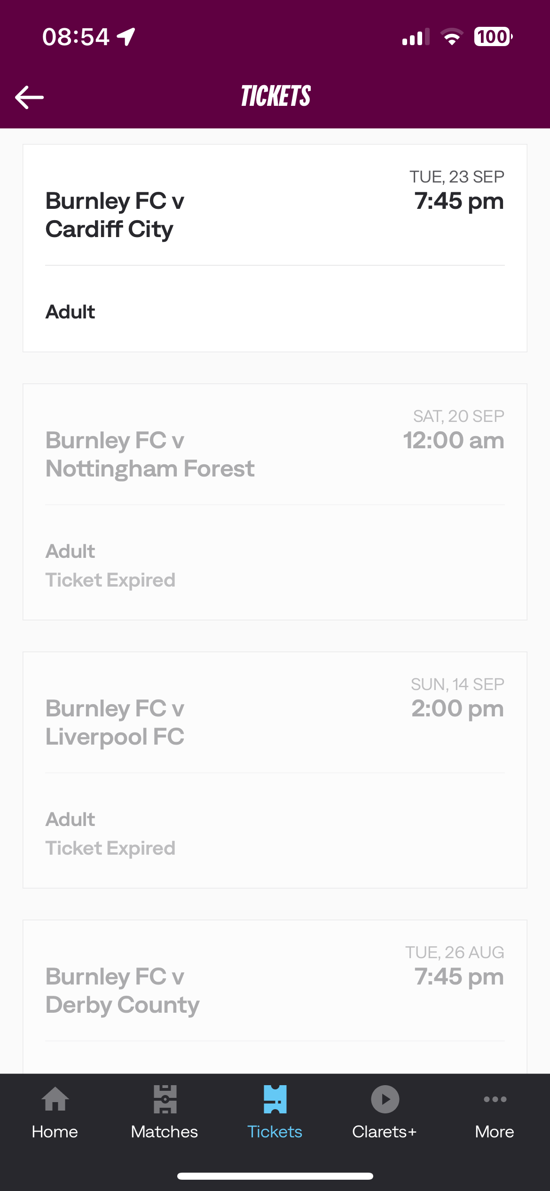Tap the location arrow in status bar
This screenshot has height=1191, width=550.
tap(126, 37)
